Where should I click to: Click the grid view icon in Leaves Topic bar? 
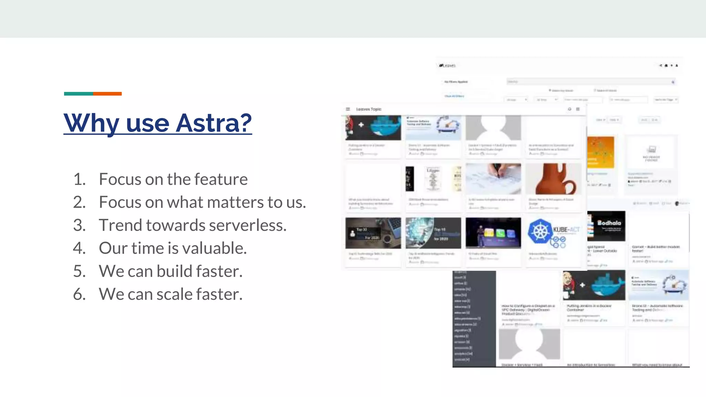point(578,109)
